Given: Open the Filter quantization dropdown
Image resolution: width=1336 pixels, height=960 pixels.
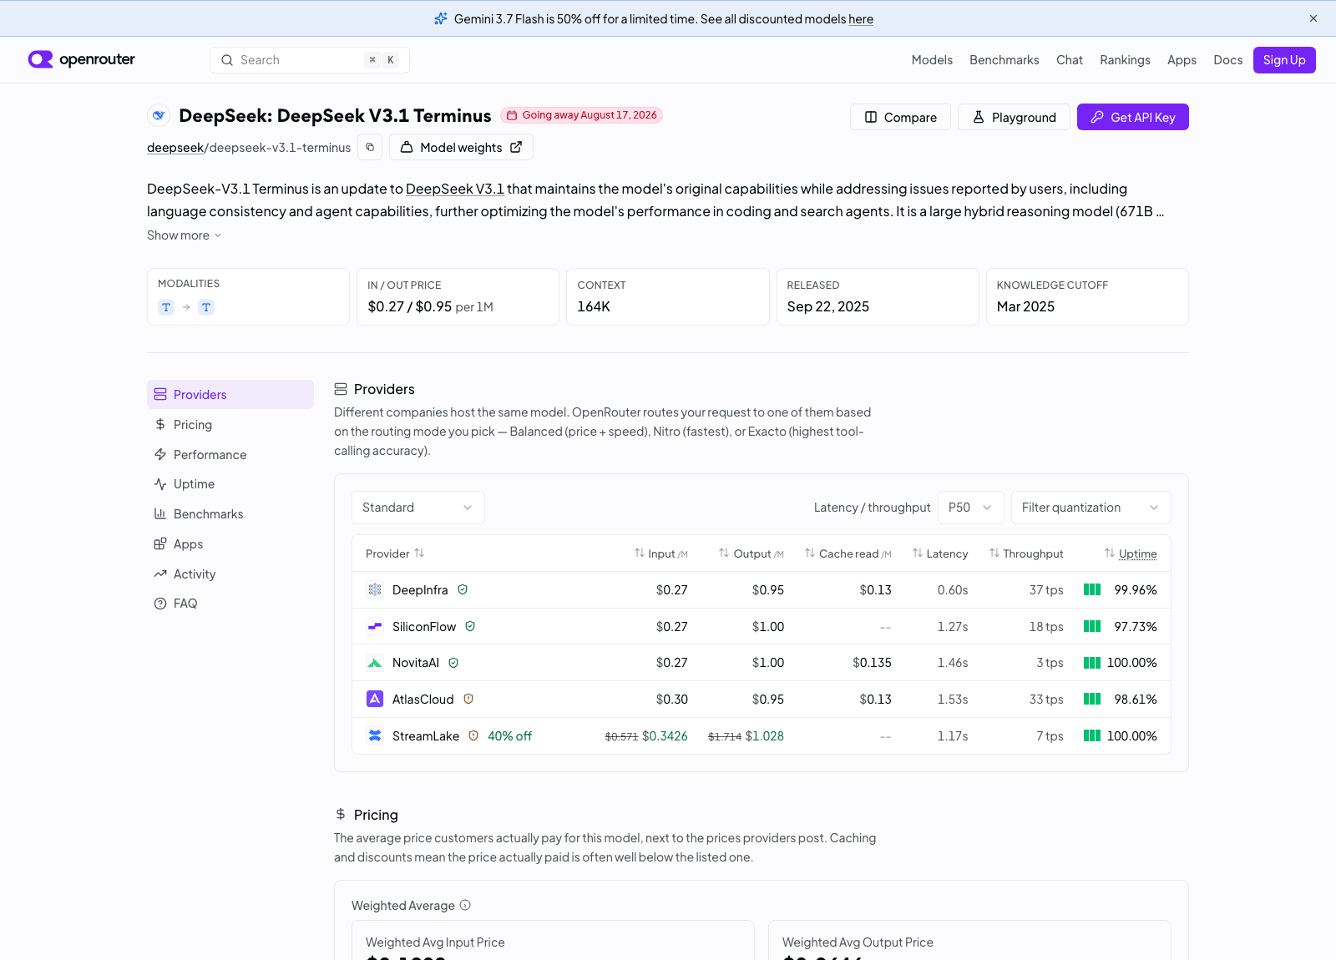Looking at the screenshot, I should [1091, 508].
